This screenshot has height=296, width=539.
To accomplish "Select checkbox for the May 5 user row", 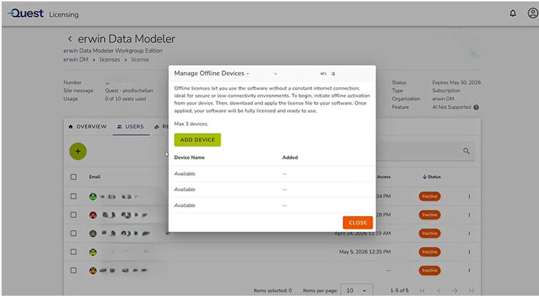I will coord(73,252).
